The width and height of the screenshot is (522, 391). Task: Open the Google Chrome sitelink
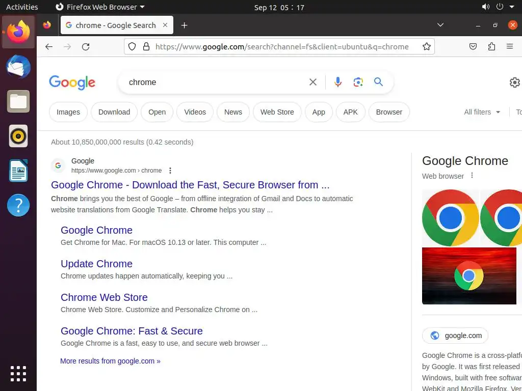point(96,230)
